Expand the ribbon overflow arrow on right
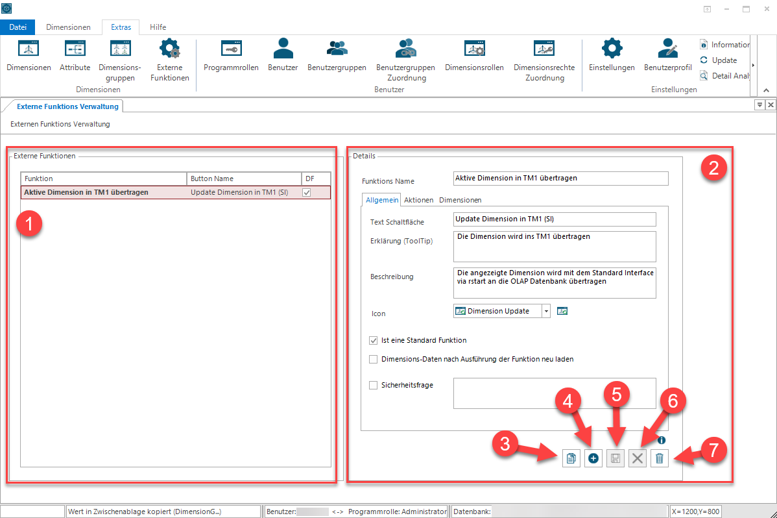Image resolution: width=777 pixels, height=518 pixels. point(753,66)
